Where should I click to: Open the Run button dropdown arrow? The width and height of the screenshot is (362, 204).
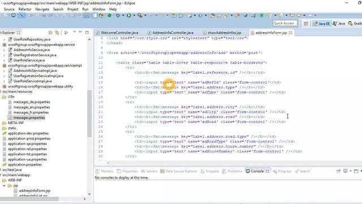pyautogui.click(x=134, y=15)
